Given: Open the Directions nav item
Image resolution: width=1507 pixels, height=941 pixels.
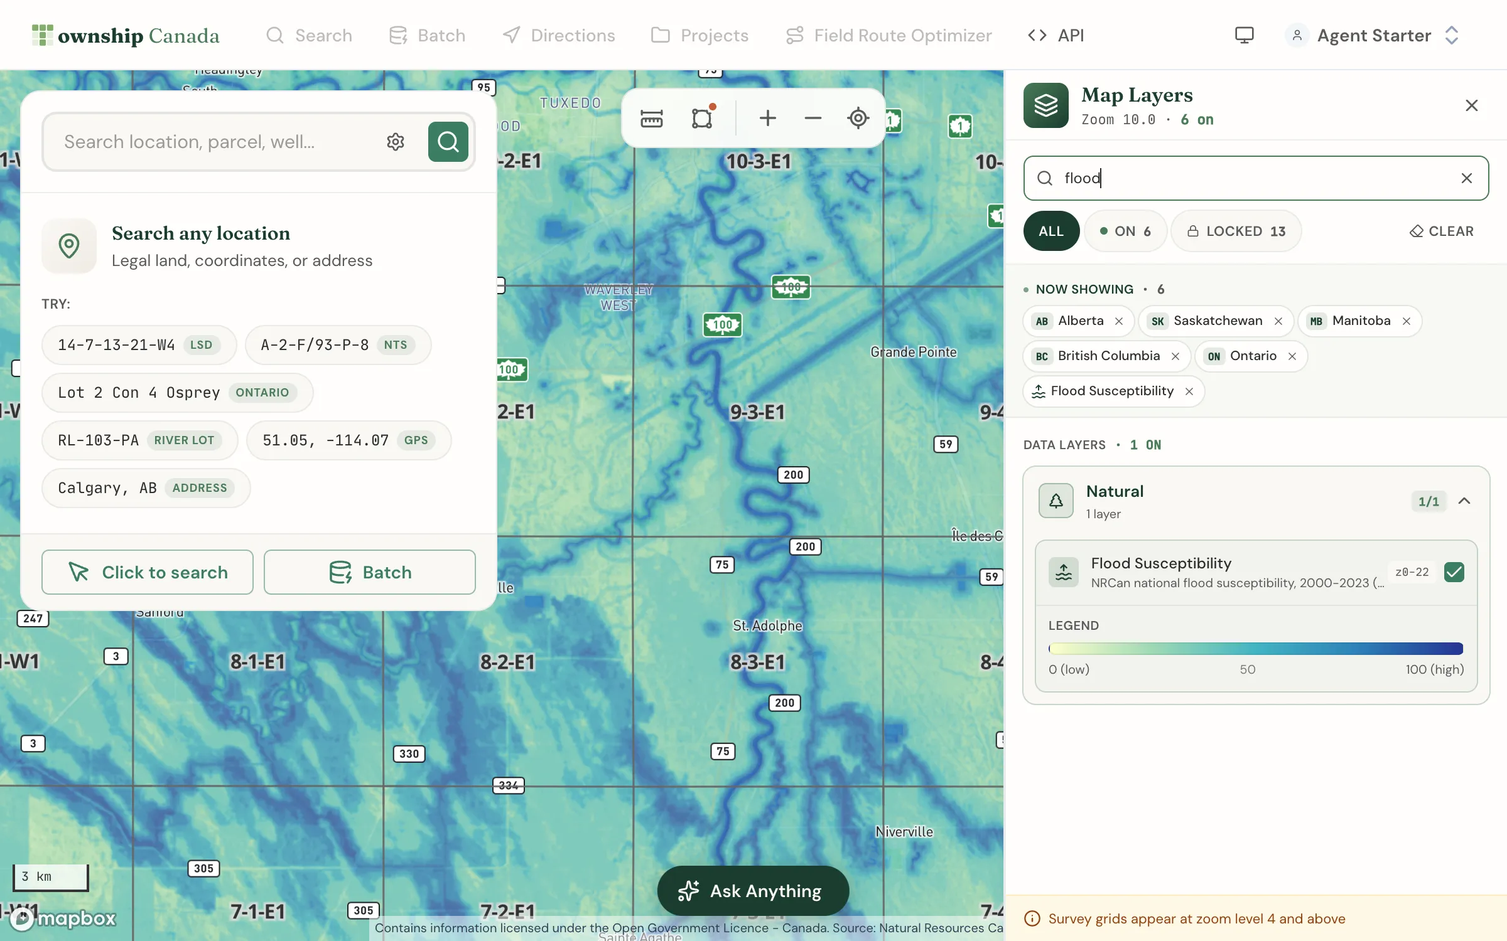Looking at the screenshot, I should (558, 35).
